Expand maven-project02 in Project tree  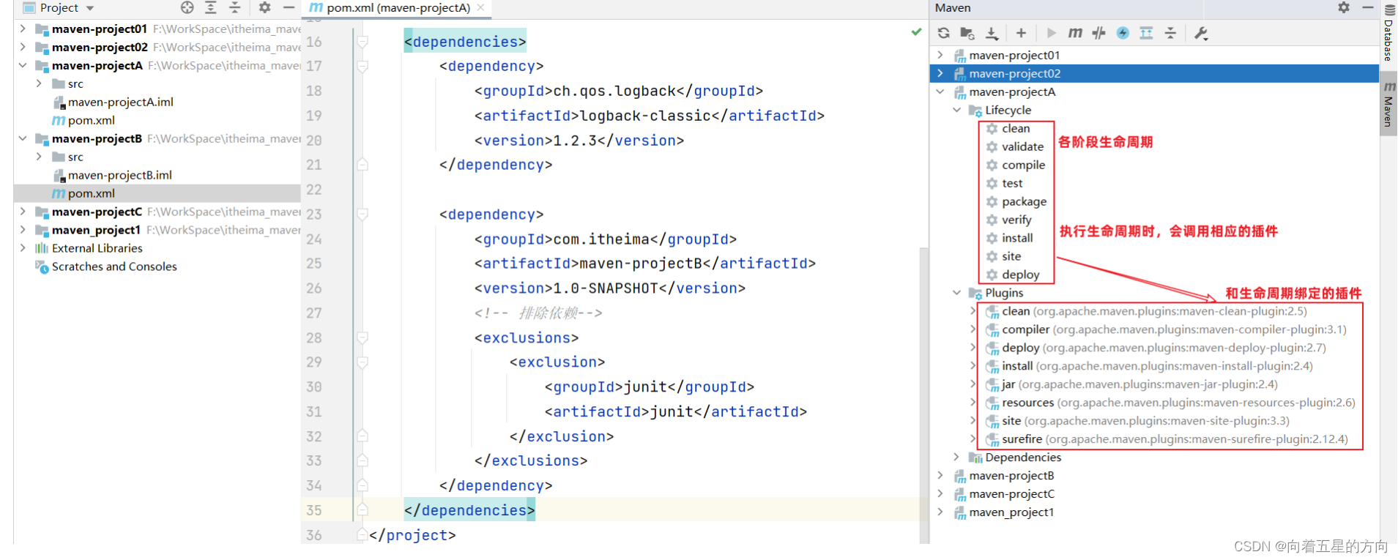point(23,47)
